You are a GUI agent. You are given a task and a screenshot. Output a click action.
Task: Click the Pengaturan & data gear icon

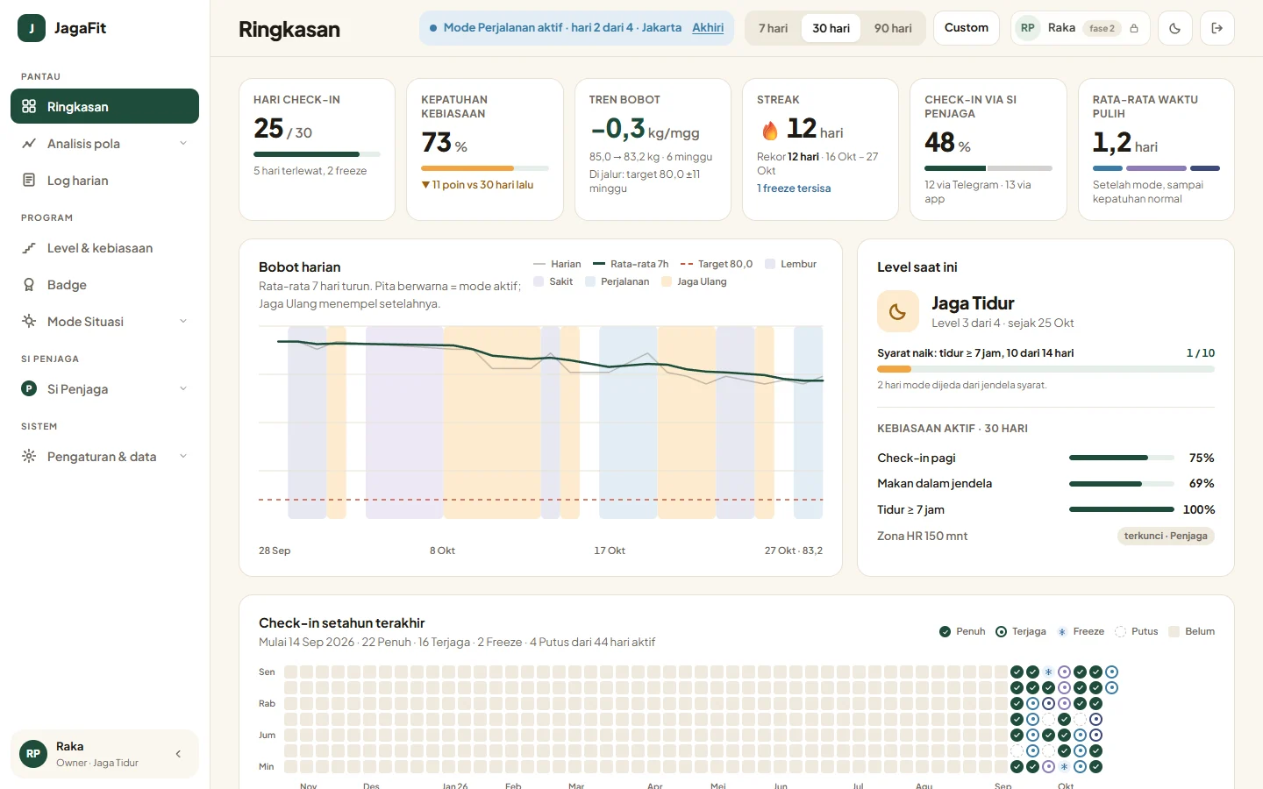pyautogui.click(x=29, y=456)
